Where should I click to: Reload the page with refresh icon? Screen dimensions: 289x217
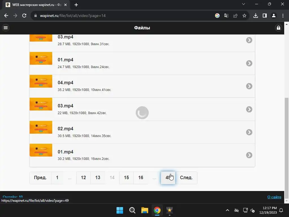(x=24, y=16)
